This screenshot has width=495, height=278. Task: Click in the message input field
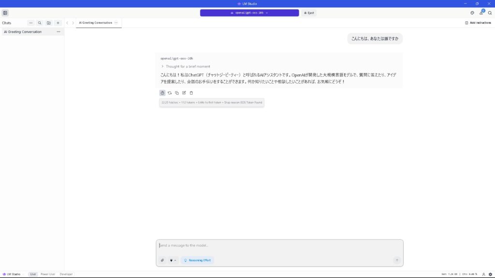(279, 246)
